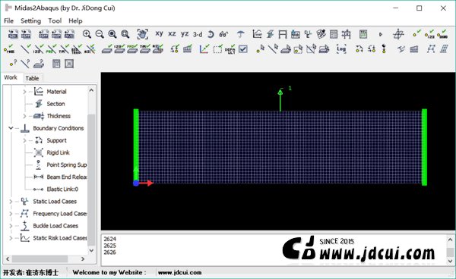Image resolution: width=456 pixels, height=279 pixels.
Task: Switch to the xy view
Action: point(159,33)
